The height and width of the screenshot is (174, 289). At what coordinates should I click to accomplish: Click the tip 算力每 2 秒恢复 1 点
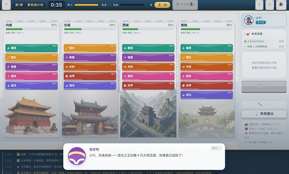pyautogui.click(x=260, y=142)
